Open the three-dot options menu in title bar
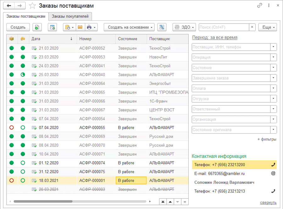The height and width of the screenshot is (209, 283). click(x=269, y=6)
